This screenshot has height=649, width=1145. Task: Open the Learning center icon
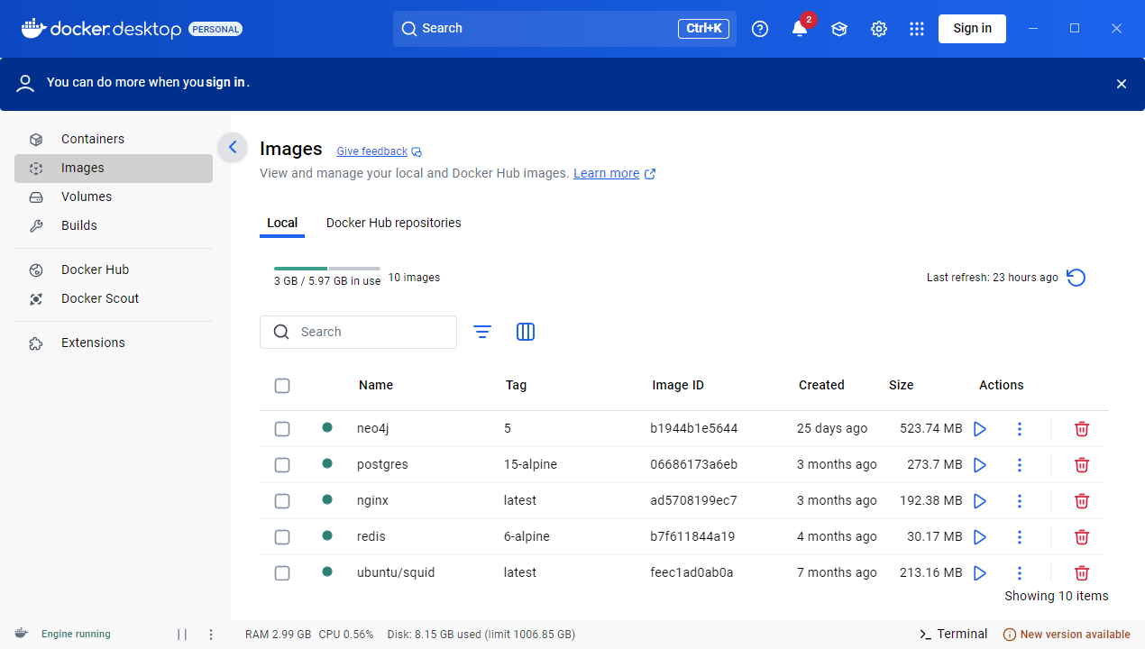pos(839,29)
